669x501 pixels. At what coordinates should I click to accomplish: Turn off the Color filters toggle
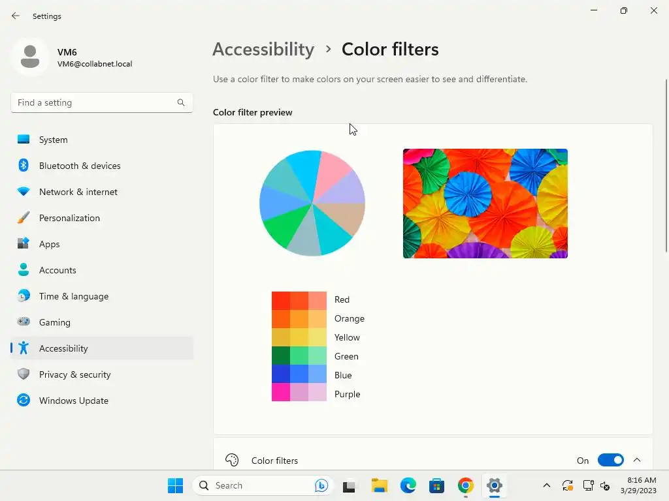(611, 460)
